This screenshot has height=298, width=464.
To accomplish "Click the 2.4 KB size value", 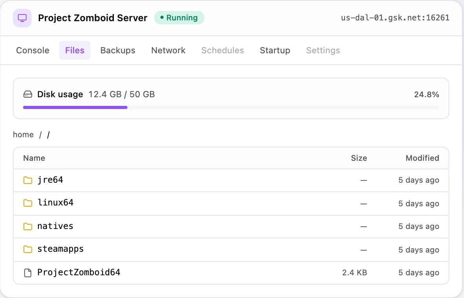I will click(x=354, y=273).
